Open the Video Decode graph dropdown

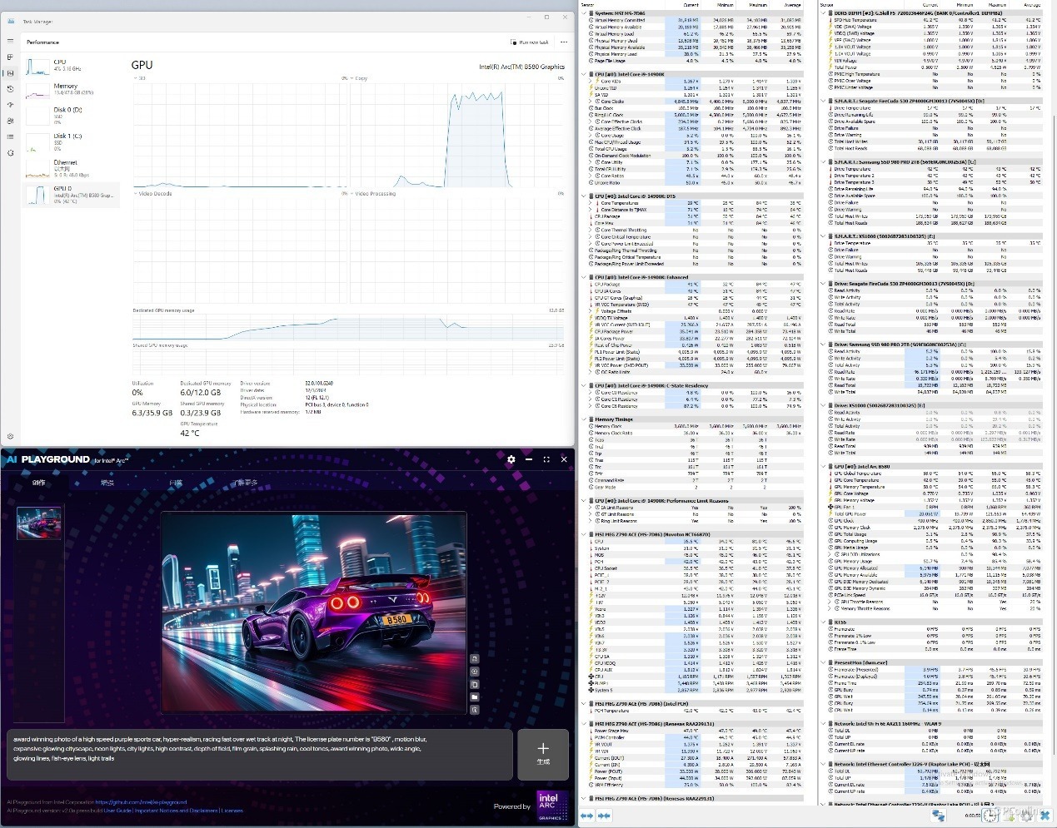click(153, 194)
